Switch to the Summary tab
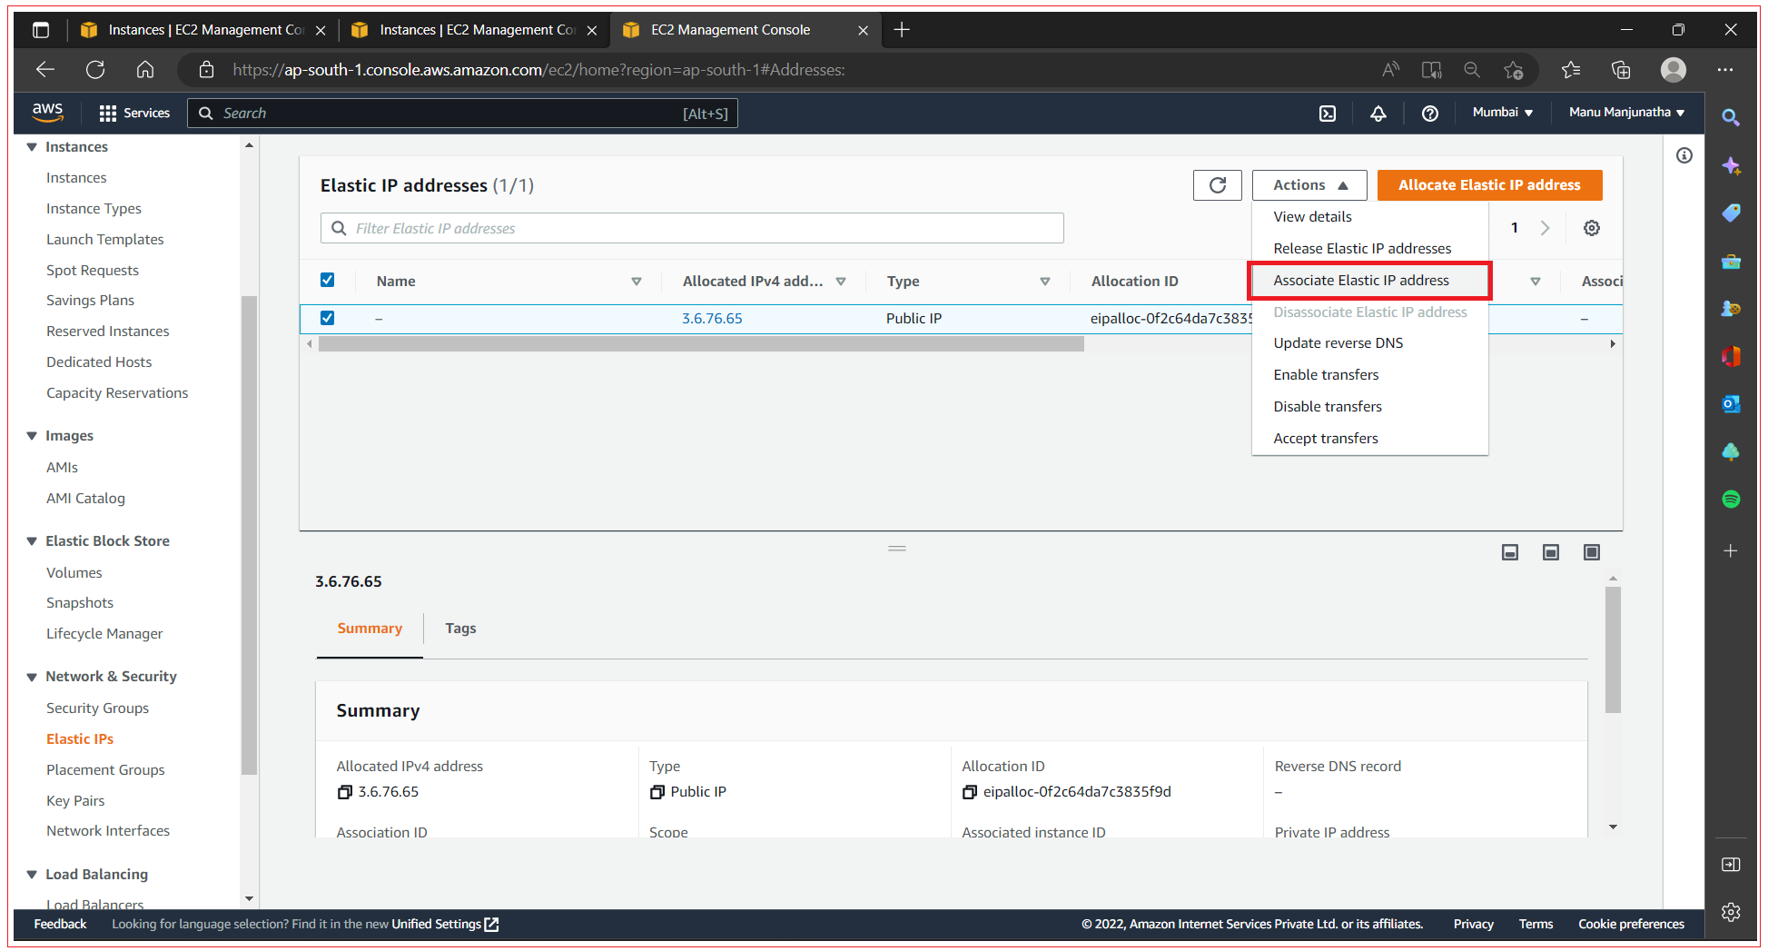 [370, 629]
